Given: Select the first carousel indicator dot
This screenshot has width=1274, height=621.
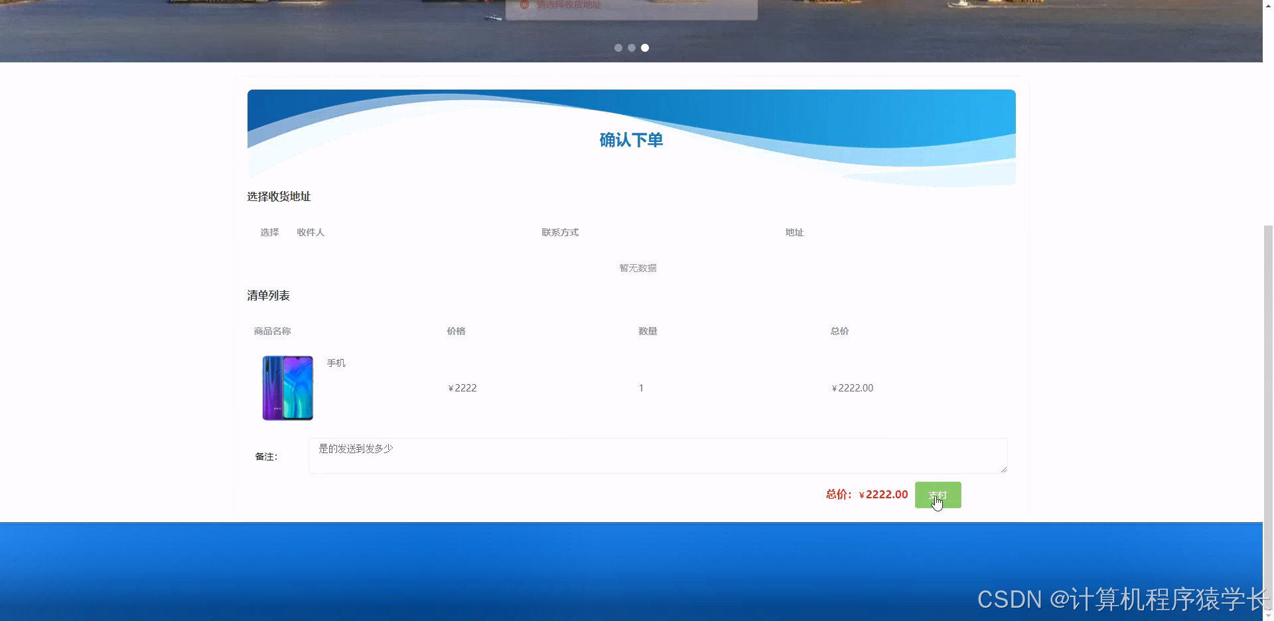Looking at the screenshot, I should pyautogui.click(x=618, y=48).
